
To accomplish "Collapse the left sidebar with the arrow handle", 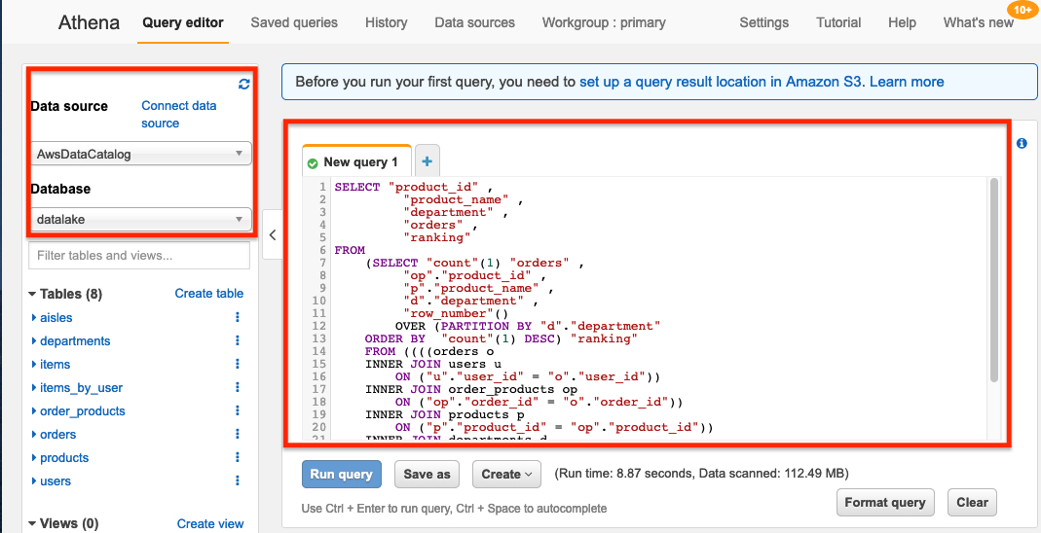I will (x=273, y=234).
